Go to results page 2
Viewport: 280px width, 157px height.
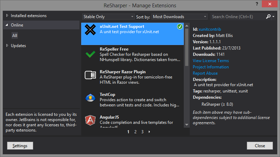click(x=135, y=132)
